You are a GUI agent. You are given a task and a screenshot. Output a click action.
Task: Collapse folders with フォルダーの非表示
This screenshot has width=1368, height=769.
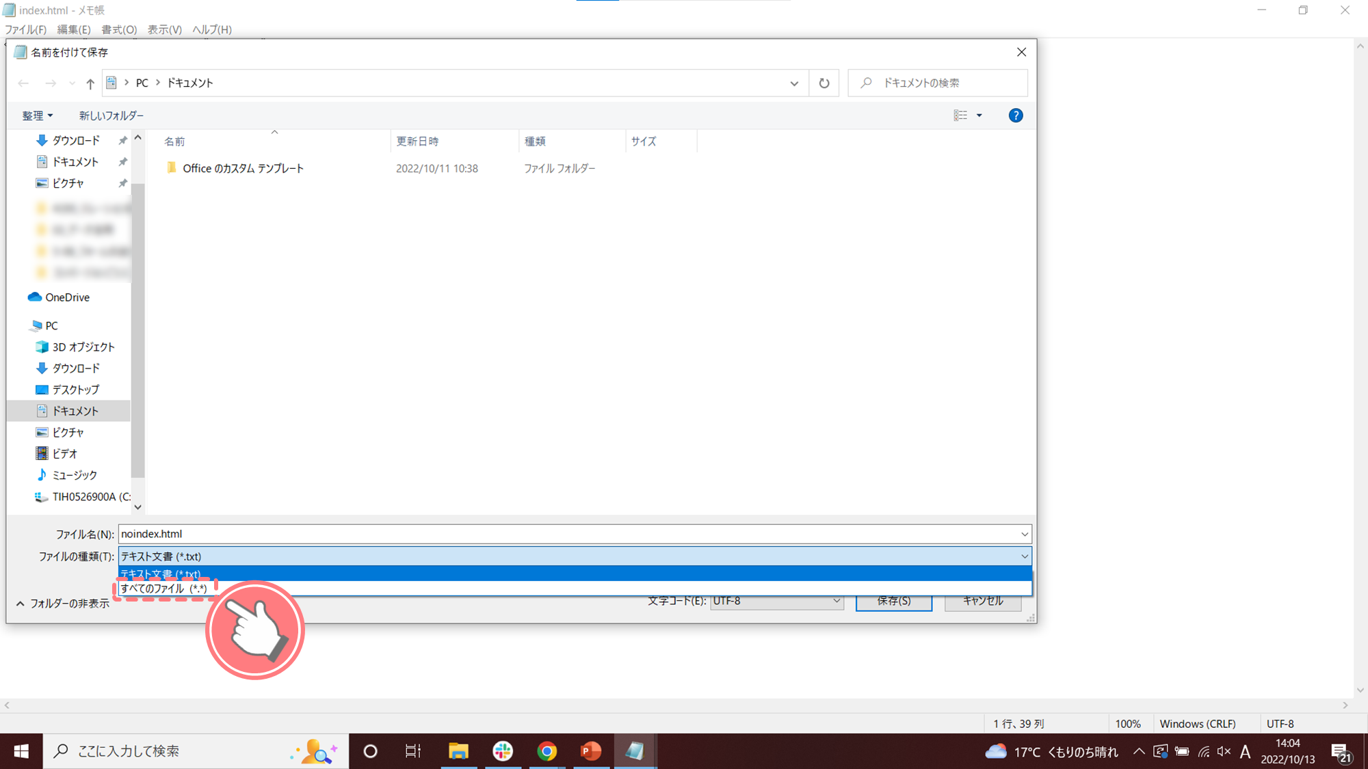click(x=62, y=604)
